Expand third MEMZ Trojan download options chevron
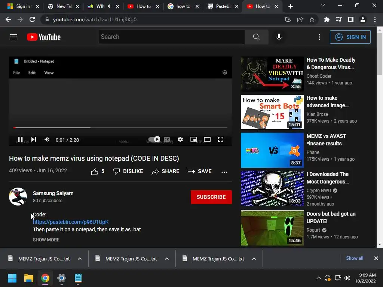Screen dimensions: 383x287 click(254, 259)
